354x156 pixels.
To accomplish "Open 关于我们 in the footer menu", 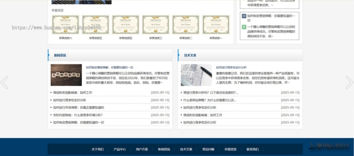I will tap(97, 149).
